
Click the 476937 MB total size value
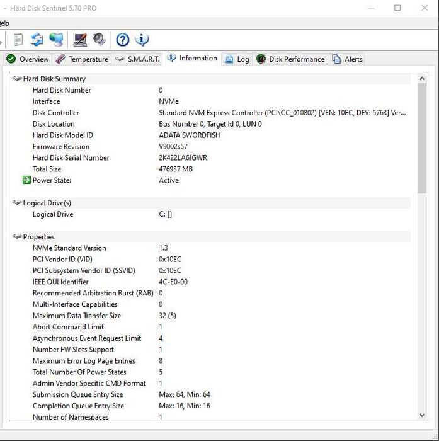coord(176,169)
